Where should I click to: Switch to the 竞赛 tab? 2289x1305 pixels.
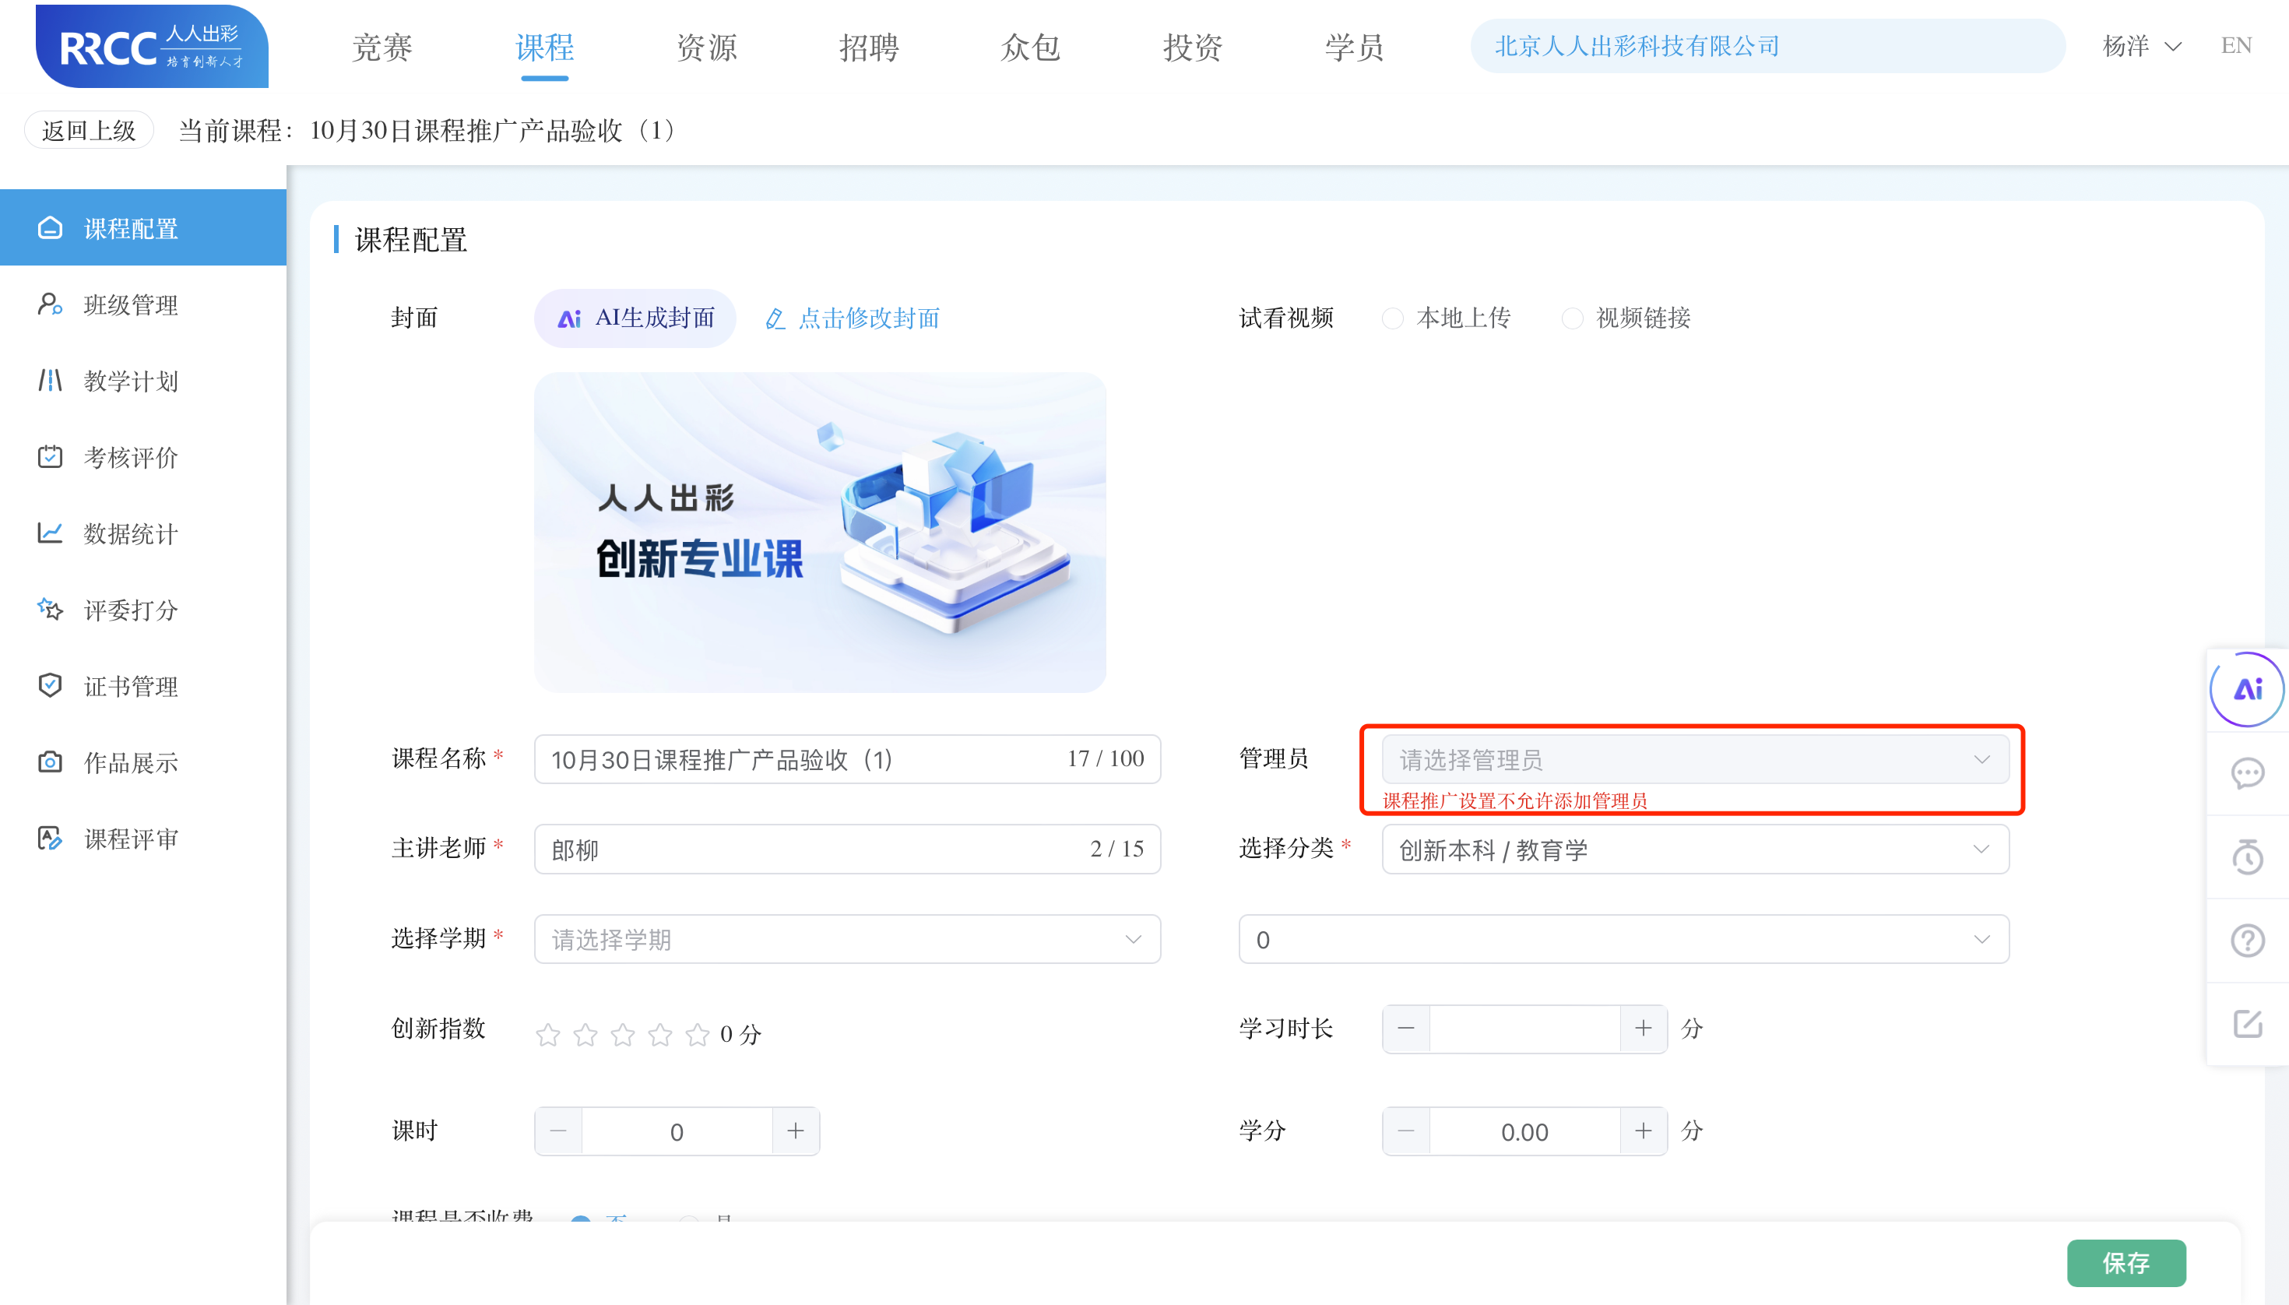(x=381, y=47)
